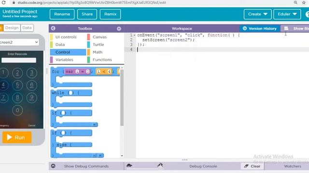Tap keypad digit 8 in the app preview

[17, 98]
